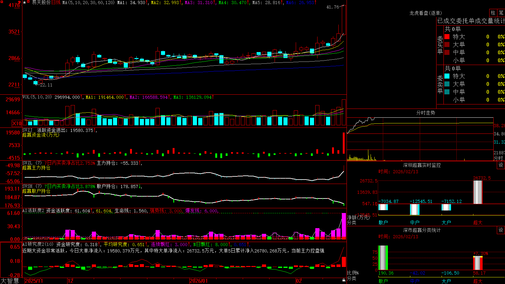The width and height of the screenshot is (505, 284).
Task: Switch 龙虎看盘 to 笔 tick view
Action: click(x=501, y=13)
